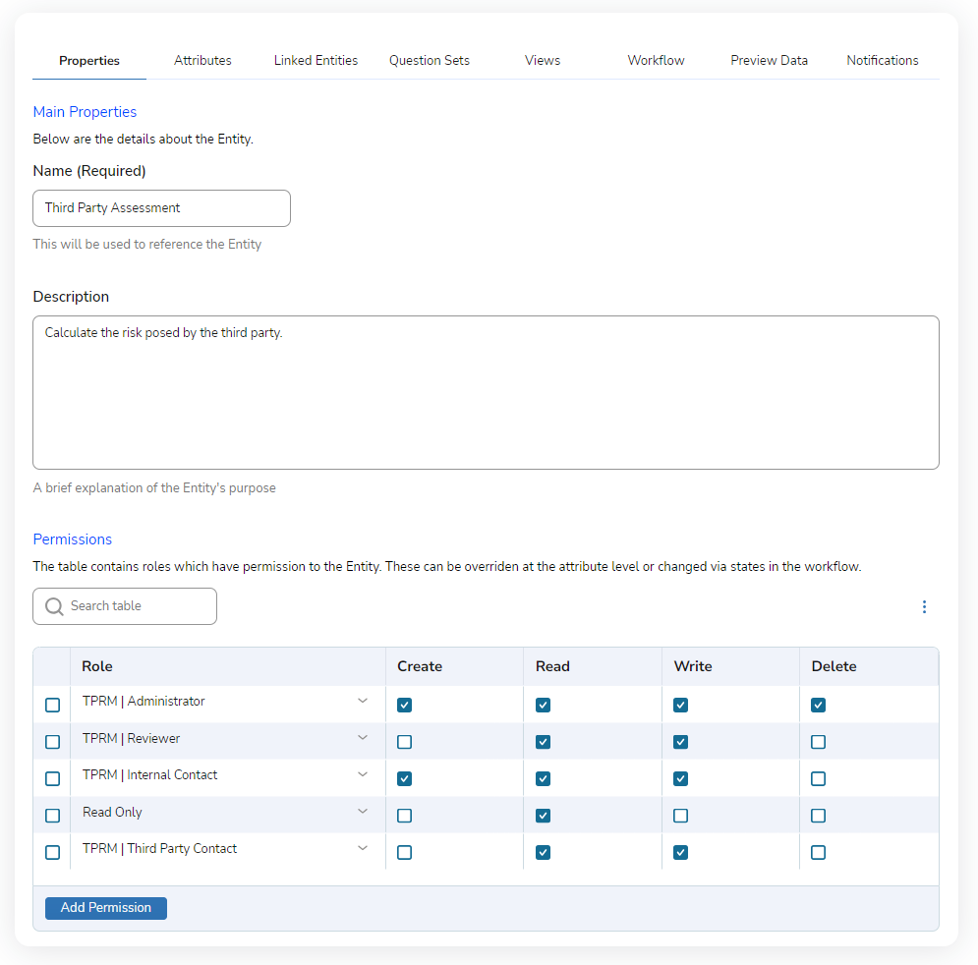This screenshot has width=978, height=965.
Task: Click the Description text area
Action: (x=487, y=392)
